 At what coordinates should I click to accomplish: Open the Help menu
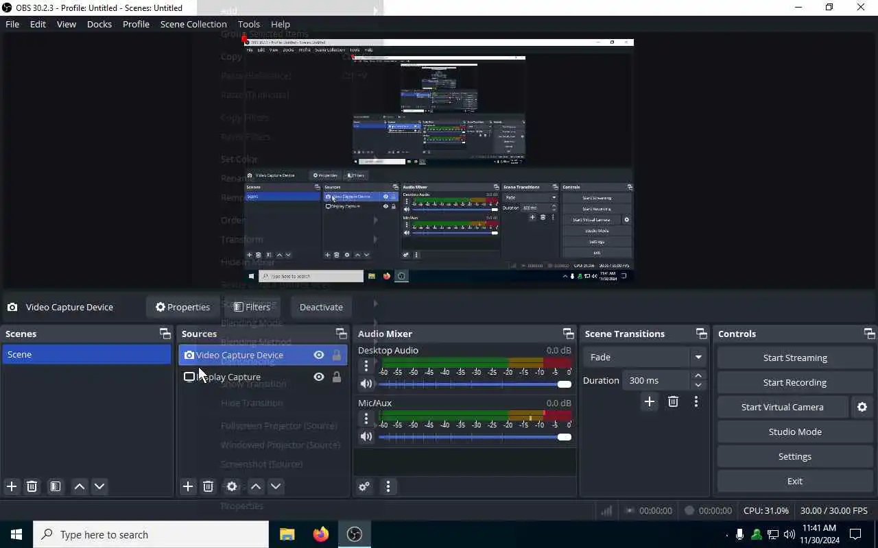(281, 24)
